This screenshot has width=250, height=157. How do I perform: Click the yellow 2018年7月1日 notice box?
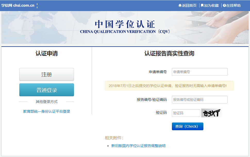(x=169, y=86)
